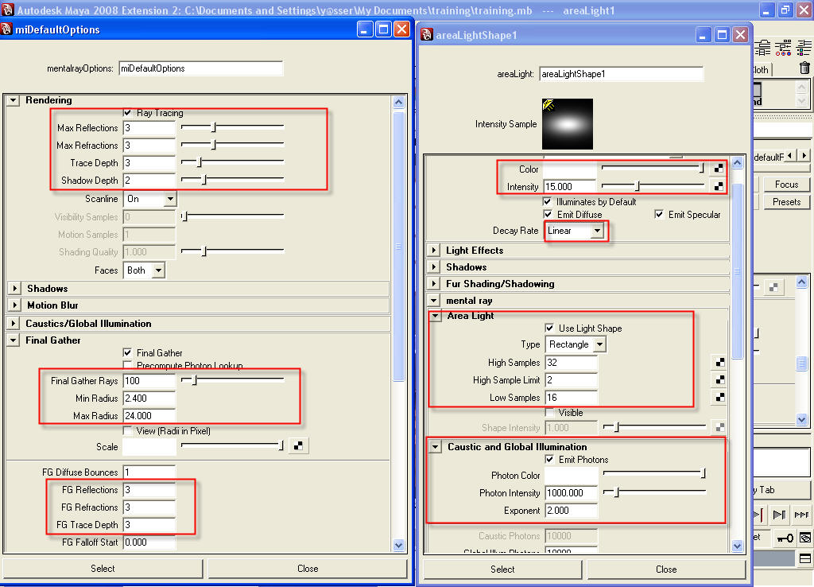Click Close button in miDefaultOptions window
Screen dimensions: 814x587
tap(308, 568)
